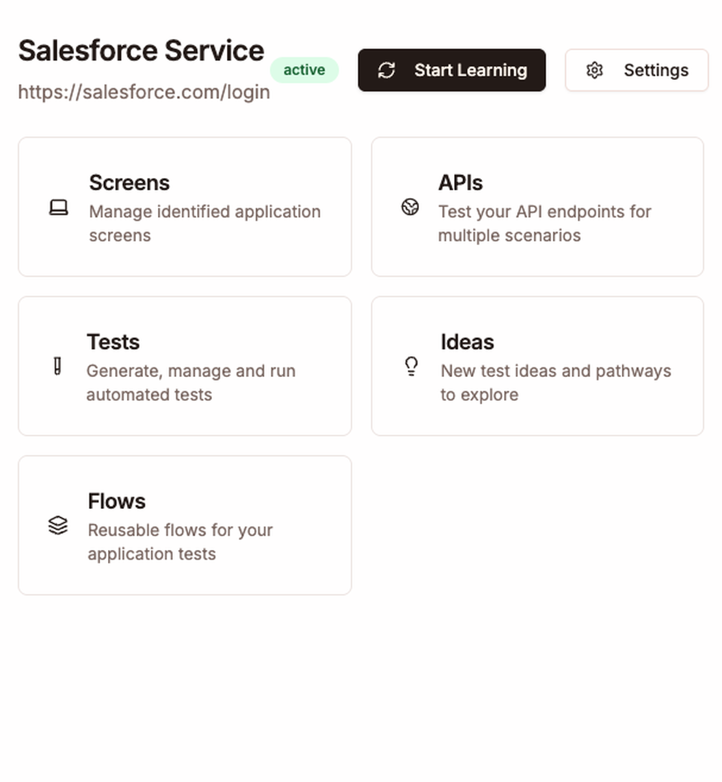
Task: Click the Salesforce Service title
Action: point(141,50)
